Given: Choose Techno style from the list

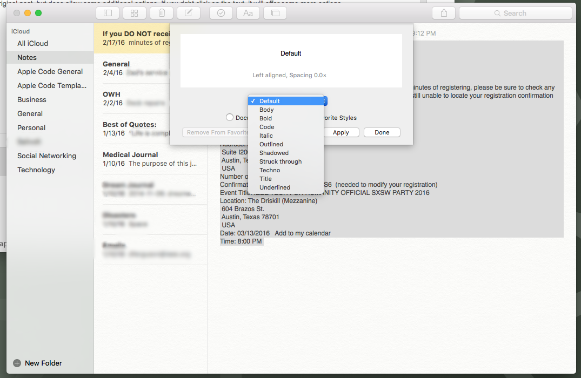Looking at the screenshot, I should click(x=286, y=170).
